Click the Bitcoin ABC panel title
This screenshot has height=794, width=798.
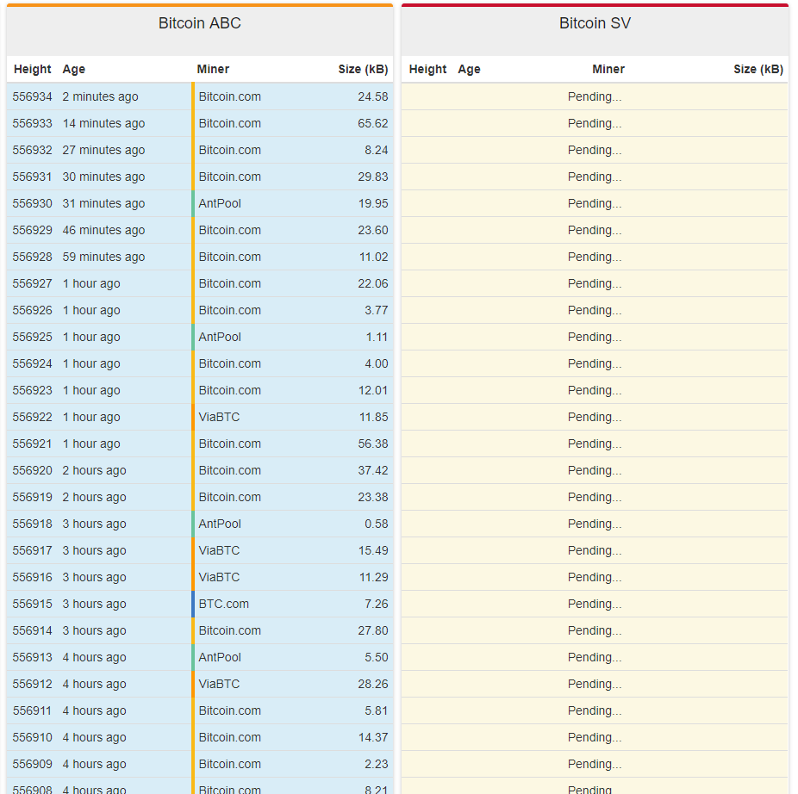click(199, 23)
